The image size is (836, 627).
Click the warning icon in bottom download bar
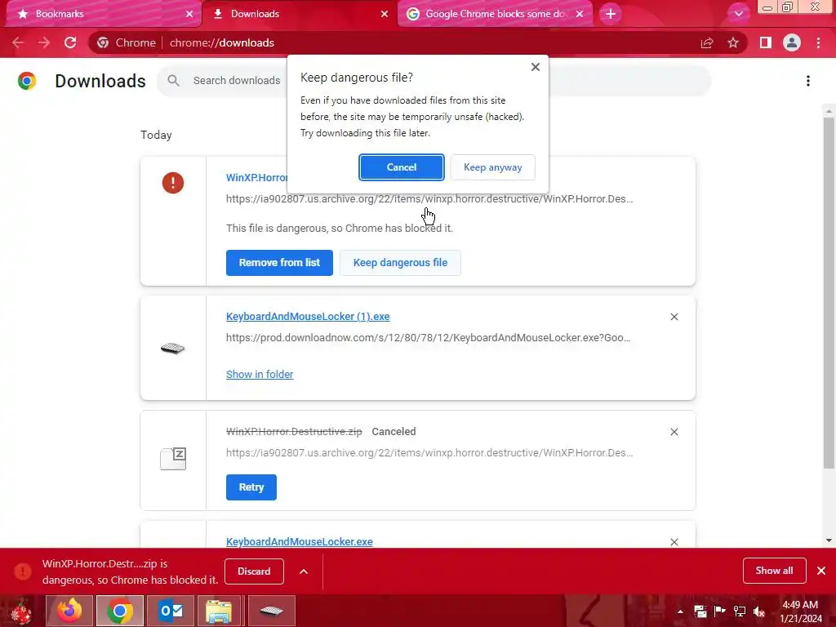[x=22, y=571]
